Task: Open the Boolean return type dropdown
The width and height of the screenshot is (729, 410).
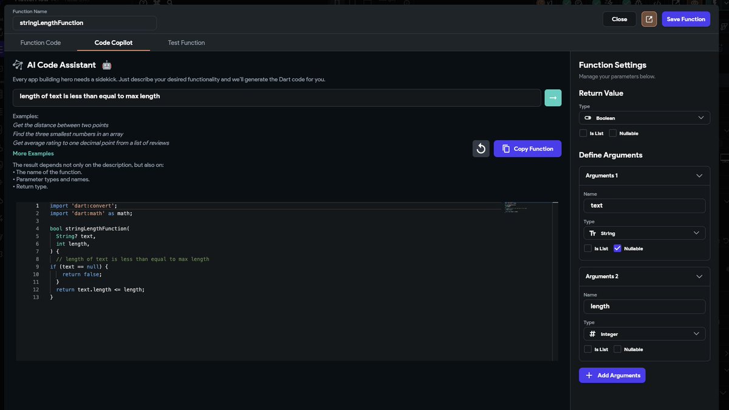Action: click(x=645, y=118)
